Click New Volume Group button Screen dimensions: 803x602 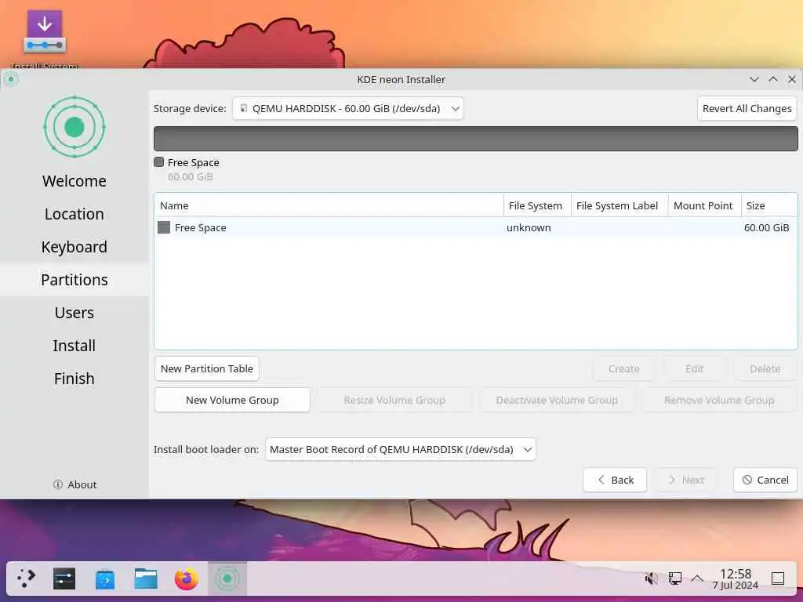232,400
